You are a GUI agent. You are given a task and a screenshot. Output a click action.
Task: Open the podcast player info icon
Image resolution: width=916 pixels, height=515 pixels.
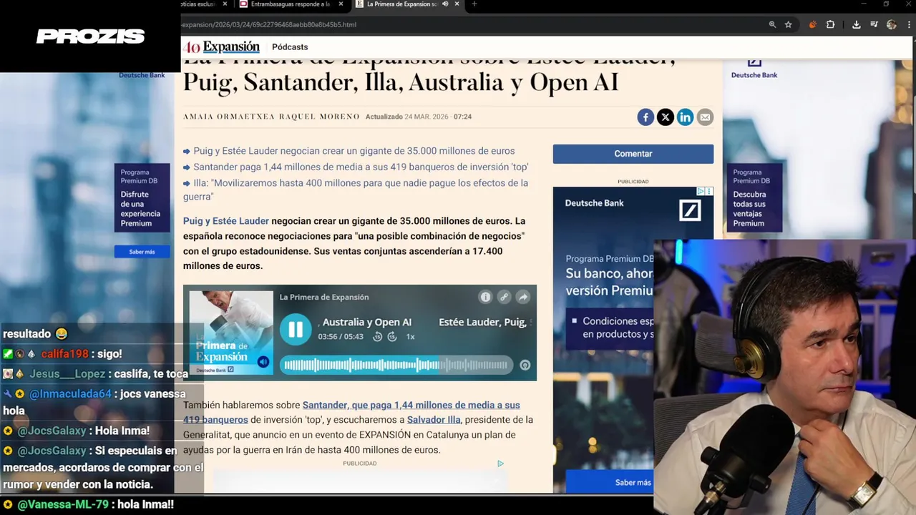point(485,297)
